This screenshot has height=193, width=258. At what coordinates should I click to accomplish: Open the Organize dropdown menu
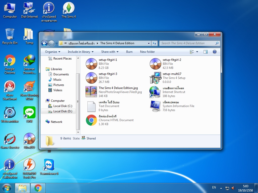53,52
